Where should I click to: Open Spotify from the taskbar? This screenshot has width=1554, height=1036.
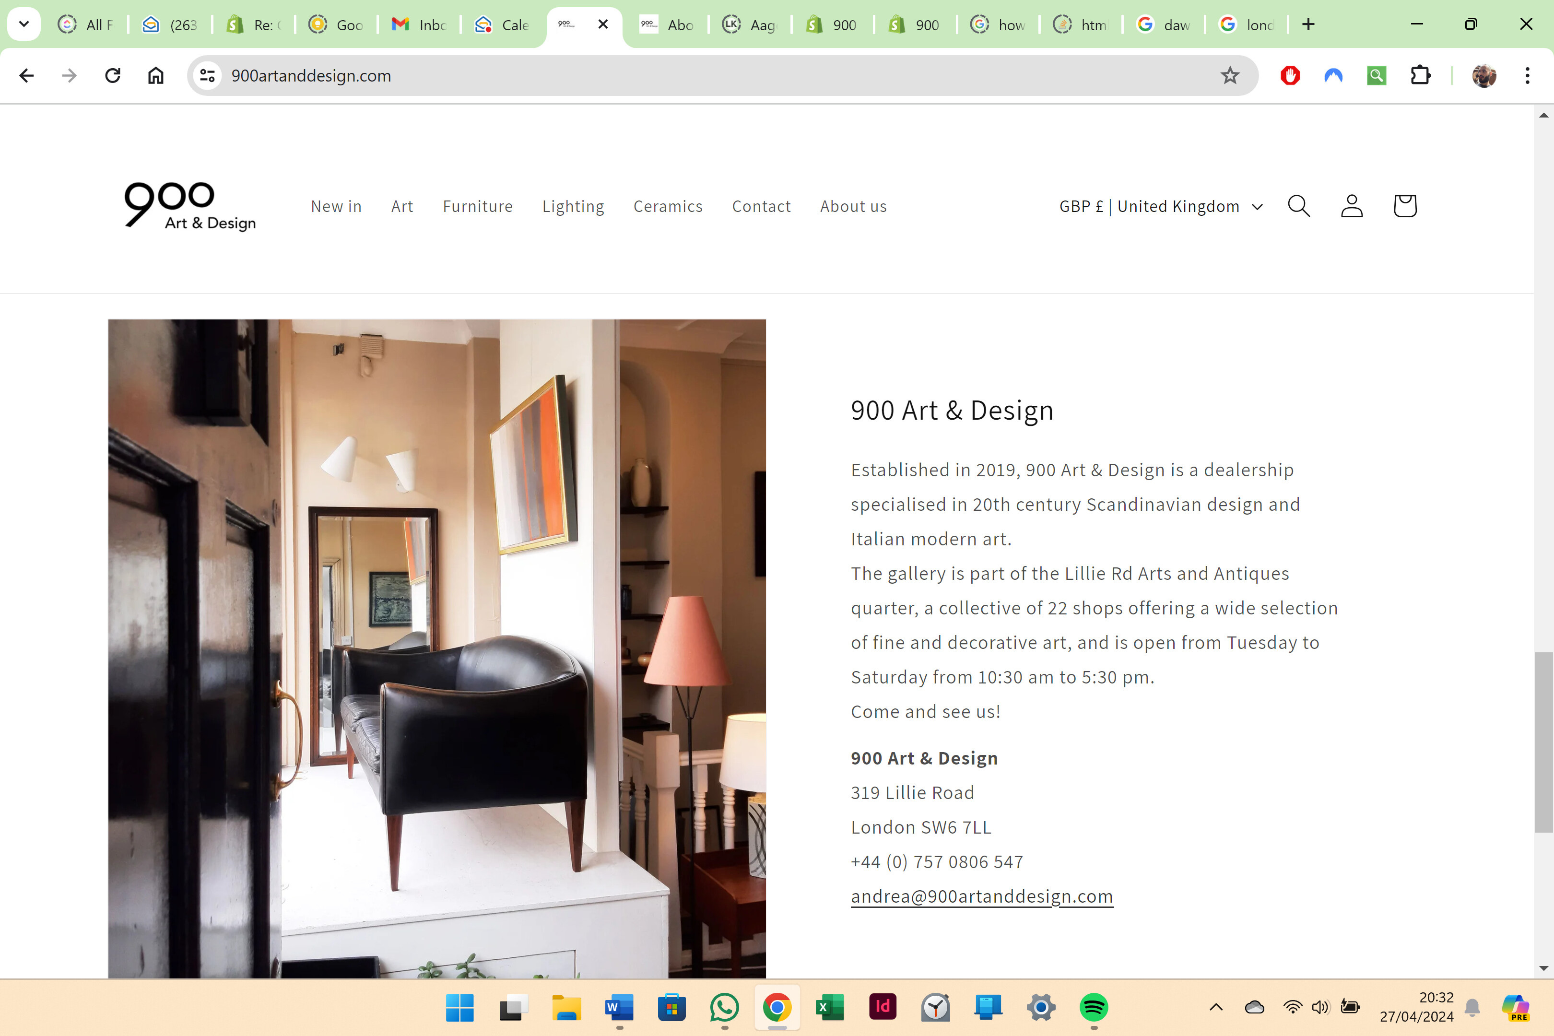pyautogui.click(x=1094, y=1008)
